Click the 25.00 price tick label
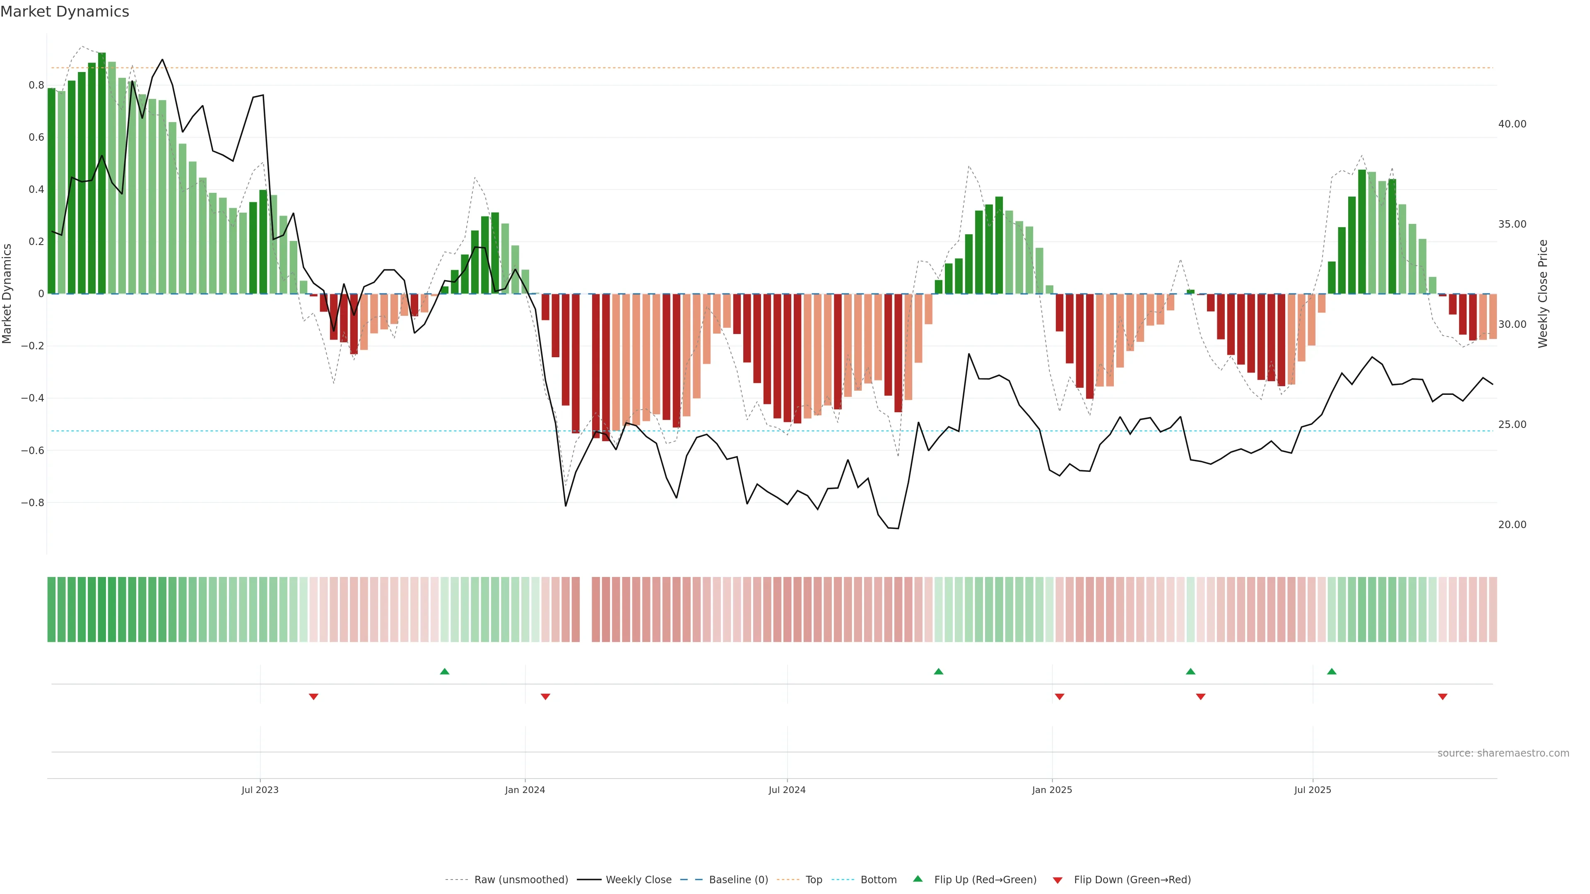The image size is (1590, 894). [1512, 425]
